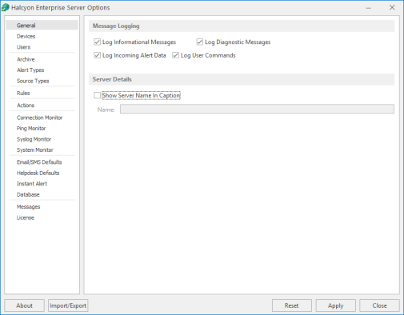Open Alert Types settings

pyautogui.click(x=30, y=70)
